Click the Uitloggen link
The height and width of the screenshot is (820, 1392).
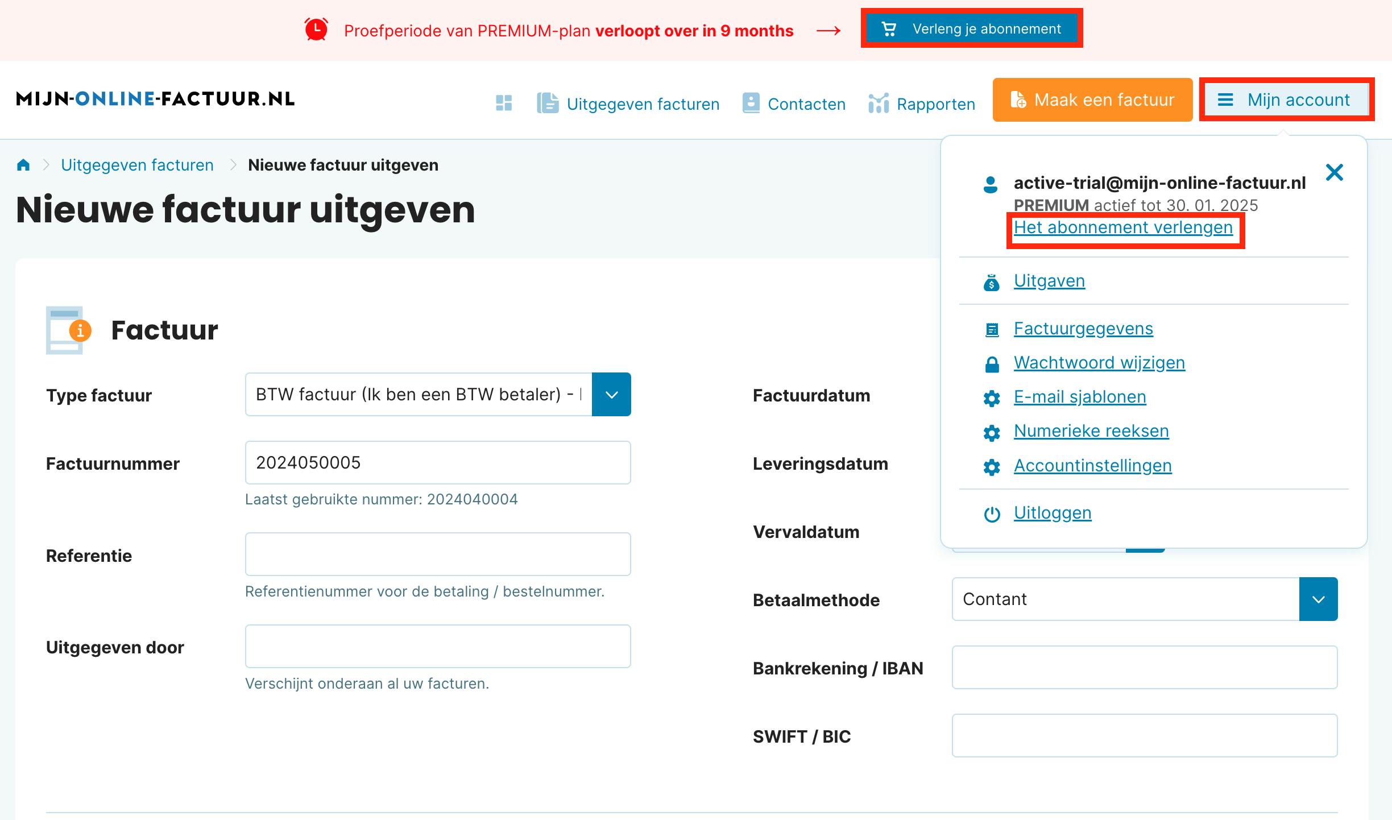click(x=1053, y=513)
